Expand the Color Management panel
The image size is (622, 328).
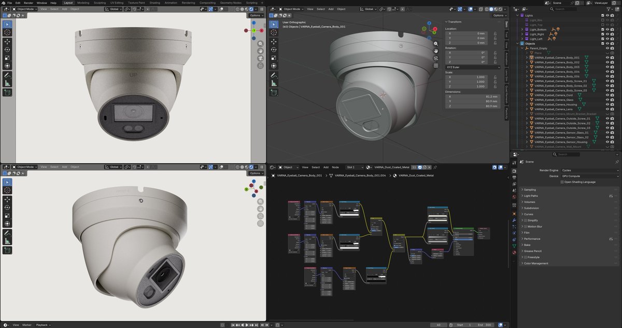point(534,263)
